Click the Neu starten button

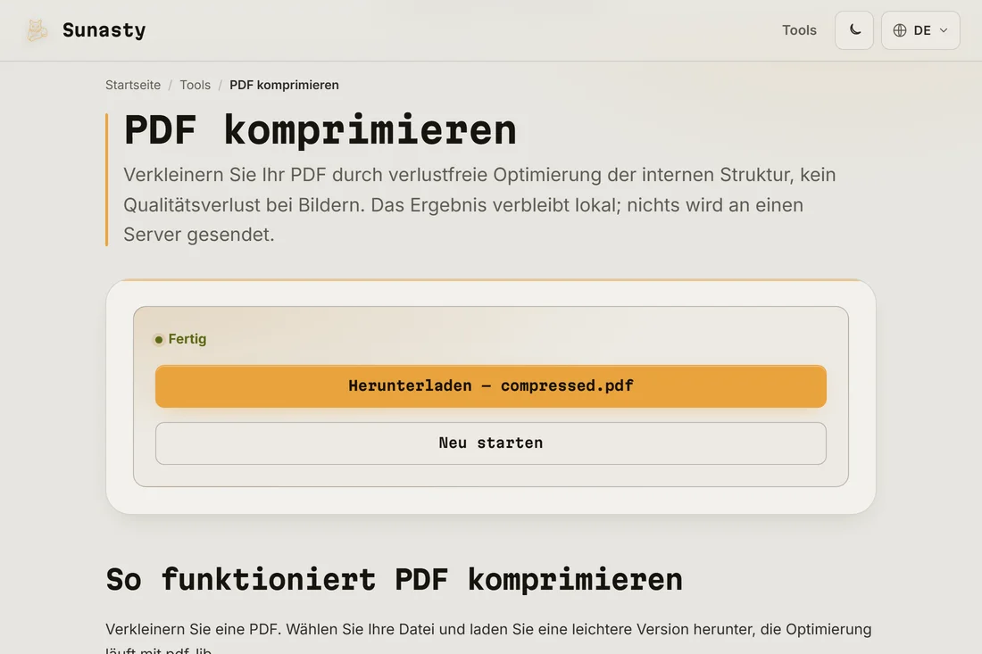(x=491, y=443)
